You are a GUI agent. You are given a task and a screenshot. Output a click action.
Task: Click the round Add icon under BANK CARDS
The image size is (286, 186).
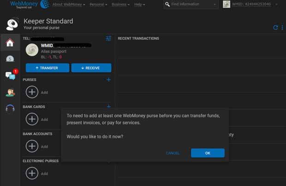(x=32, y=119)
